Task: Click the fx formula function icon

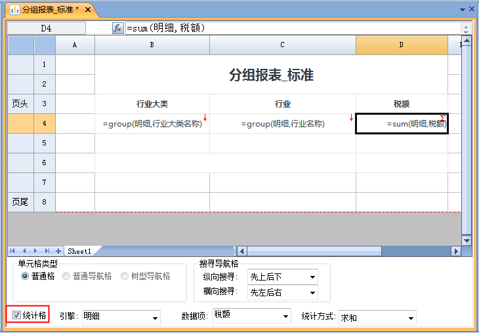Action: click(x=118, y=28)
